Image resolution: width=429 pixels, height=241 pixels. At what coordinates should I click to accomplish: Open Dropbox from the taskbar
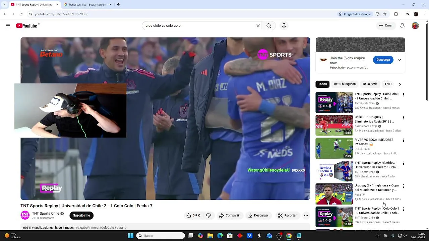[249, 236]
